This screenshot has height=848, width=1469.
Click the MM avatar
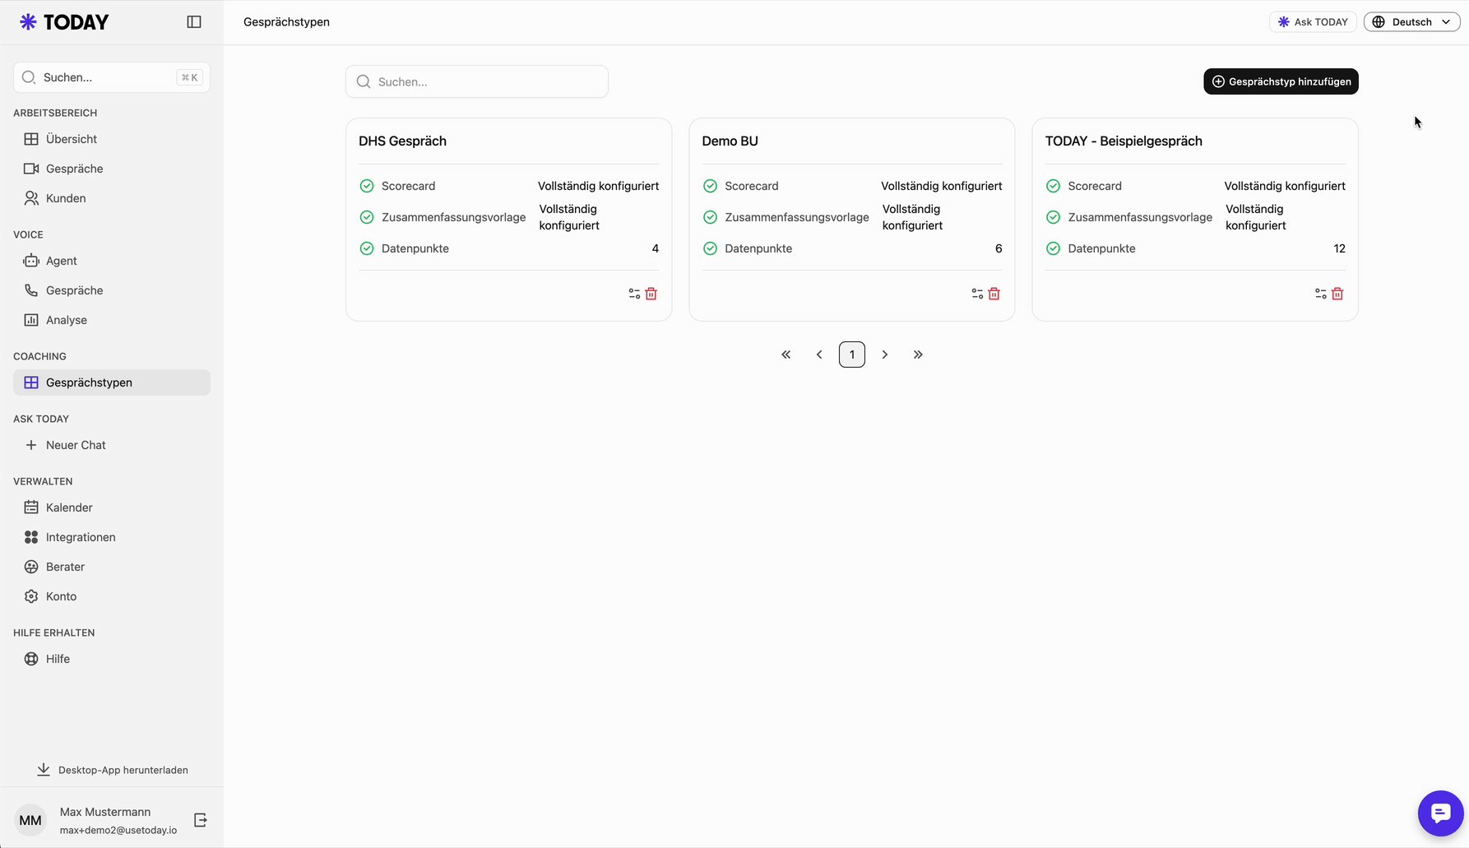30,820
